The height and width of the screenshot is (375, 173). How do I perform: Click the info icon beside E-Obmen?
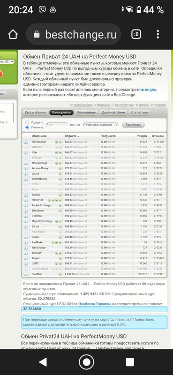coord(26,216)
